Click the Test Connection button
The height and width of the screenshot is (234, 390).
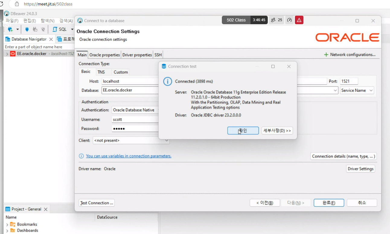[97, 203]
